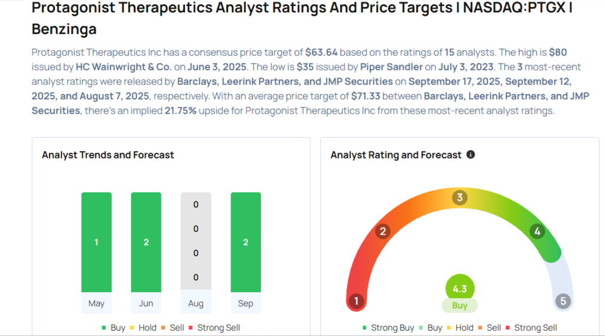
Task: Select the Sep bar in Analyst Trends chart
Action: pyautogui.click(x=245, y=242)
